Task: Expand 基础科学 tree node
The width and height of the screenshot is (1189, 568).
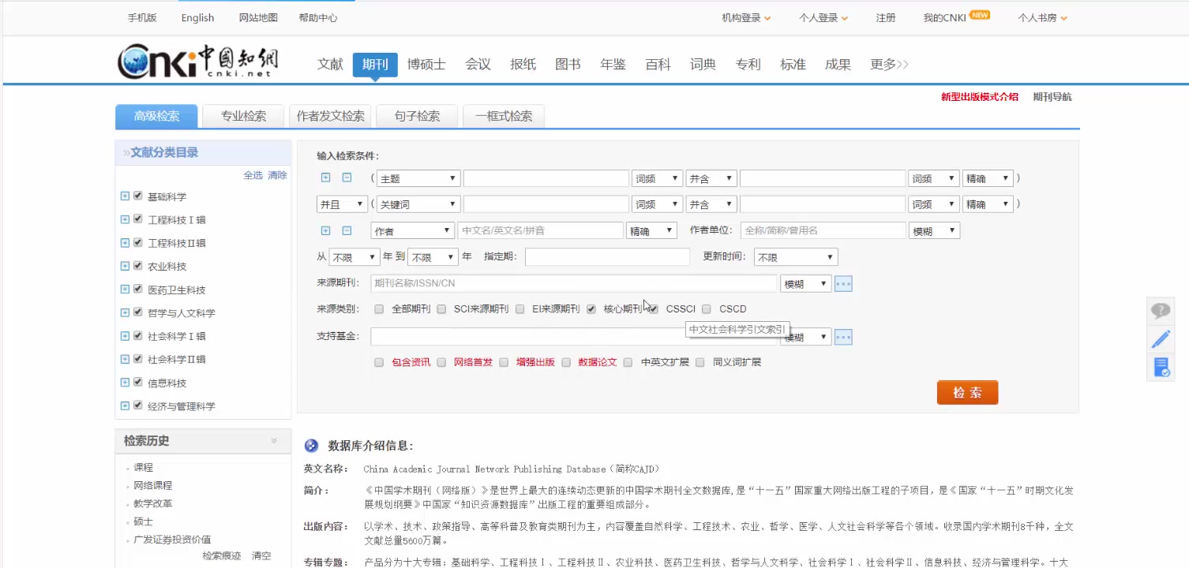Action: pyautogui.click(x=125, y=196)
